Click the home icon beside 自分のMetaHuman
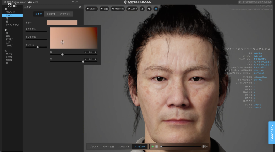 pyautogui.click(x=5, y=2)
